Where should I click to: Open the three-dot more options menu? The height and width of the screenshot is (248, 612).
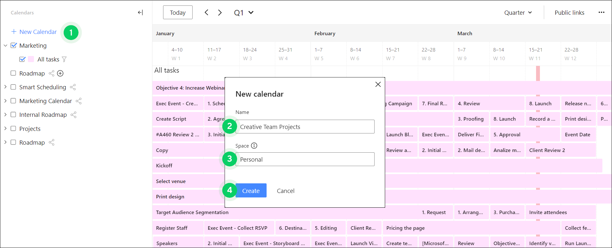coord(601,12)
